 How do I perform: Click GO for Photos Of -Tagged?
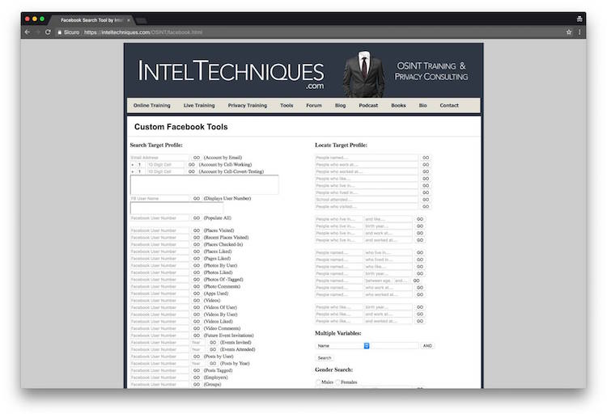click(x=197, y=280)
